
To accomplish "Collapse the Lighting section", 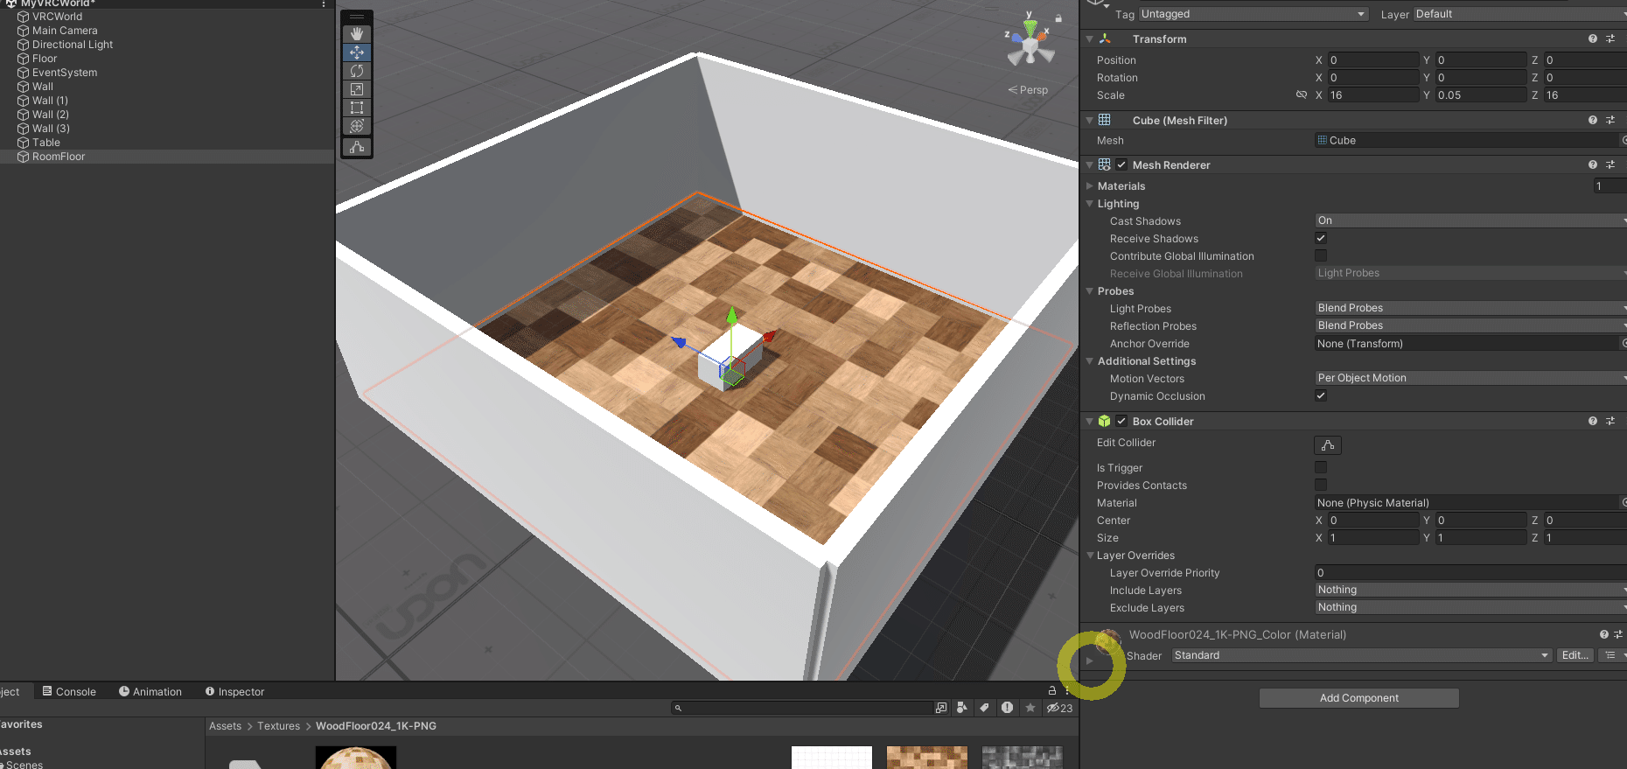I will 1090,204.
